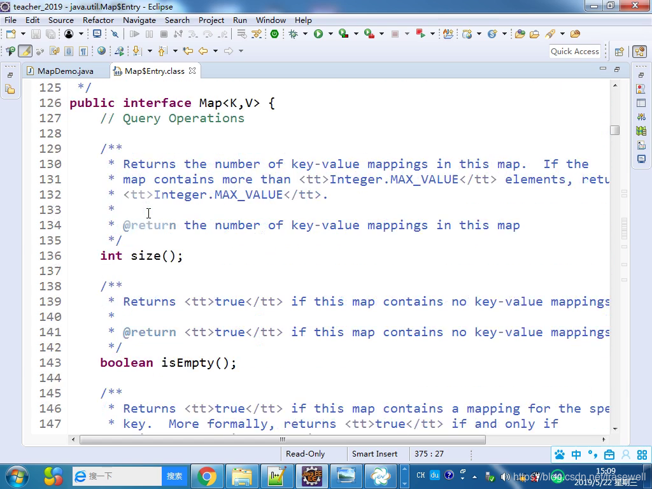The height and width of the screenshot is (489, 652).
Task: Click the Resume debug icon
Action: tap(134, 34)
